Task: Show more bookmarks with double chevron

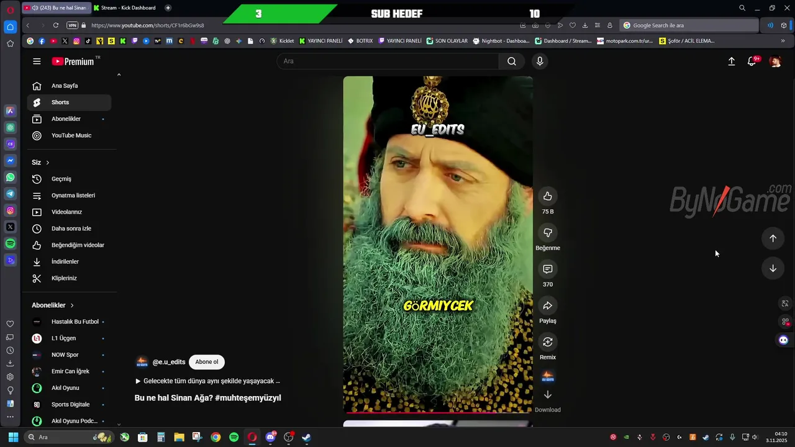Action: coord(783,41)
